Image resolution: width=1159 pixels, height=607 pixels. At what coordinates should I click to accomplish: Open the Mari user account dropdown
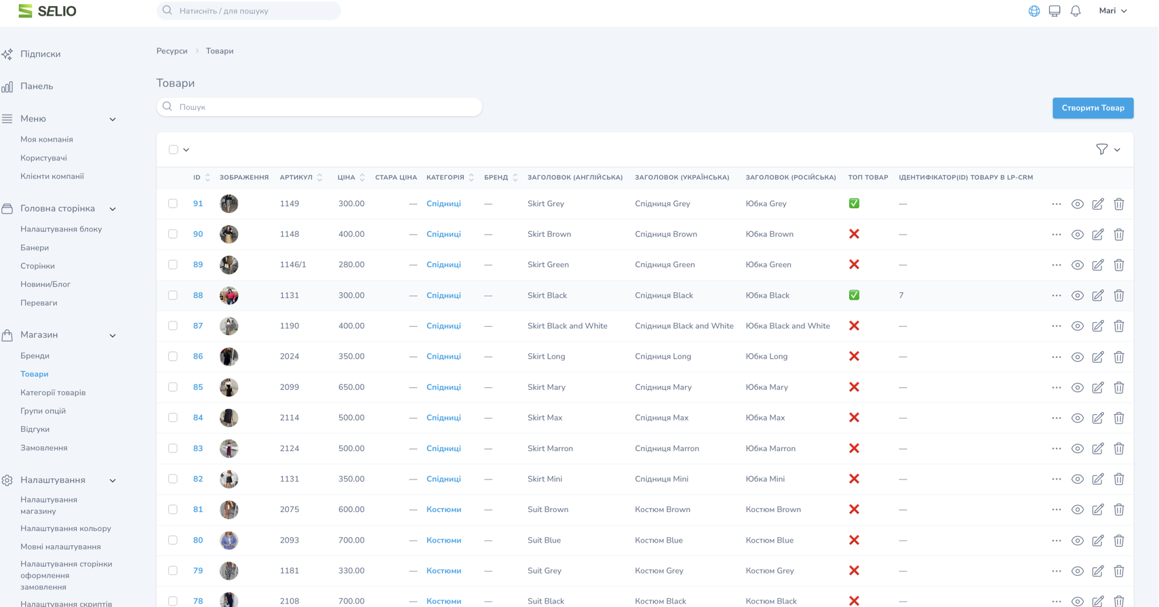[x=1112, y=11]
